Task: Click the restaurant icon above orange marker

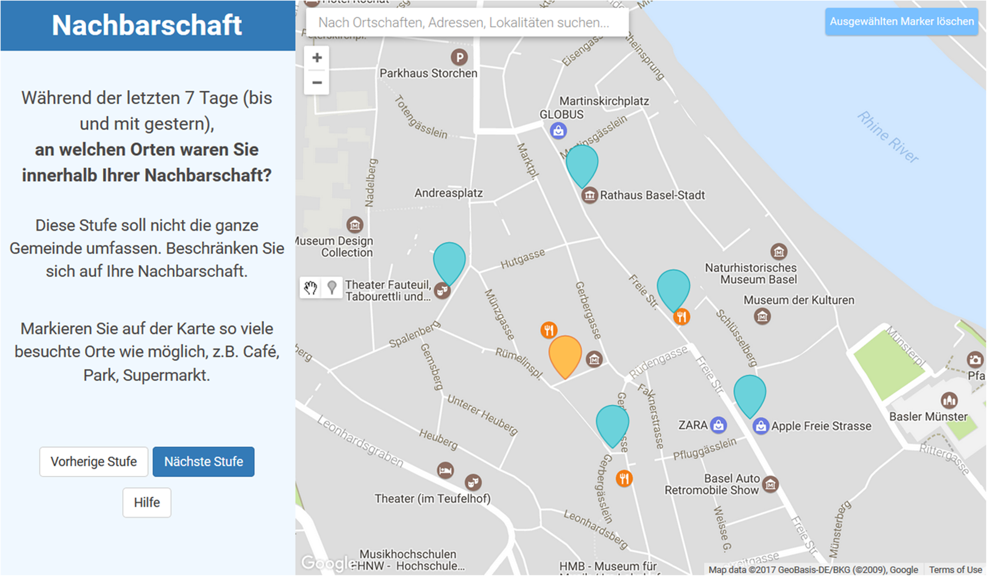Action: [x=549, y=330]
